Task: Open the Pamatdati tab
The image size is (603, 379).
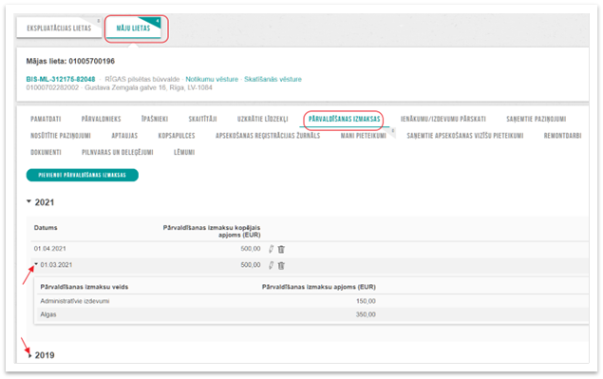Action: (x=46, y=119)
